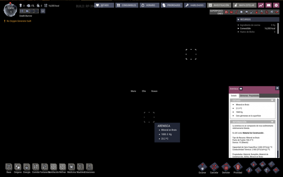Viewport: 283px width, 177px height.
Task: Switch to the Gérmenes tab
Action: click(x=243, y=95)
